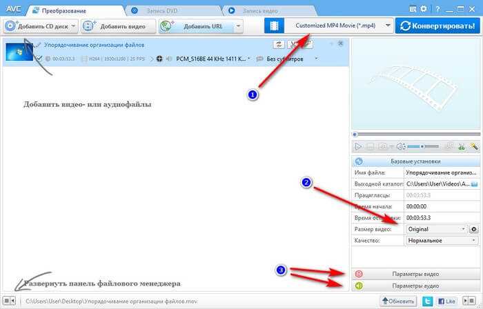Screen dimensions: 483x309
Task: Mute the preview with the speaker icon
Action: coord(400,146)
